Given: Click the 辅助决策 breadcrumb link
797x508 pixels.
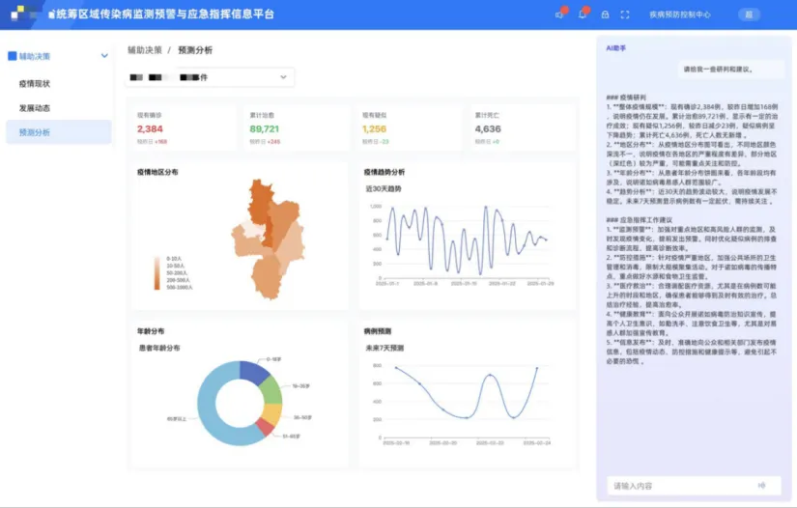Looking at the screenshot, I should click(145, 50).
